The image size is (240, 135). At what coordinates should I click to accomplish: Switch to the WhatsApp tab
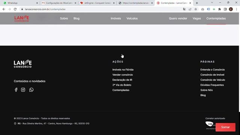[20, 3]
